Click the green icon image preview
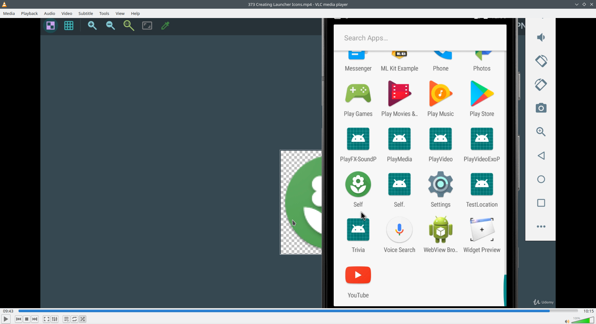The height and width of the screenshot is (324, 596). pyautogui.click(x=301, y=202)
